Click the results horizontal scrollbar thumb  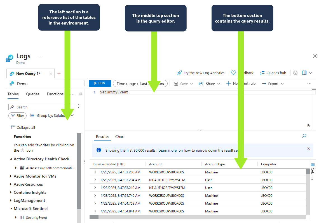(x=94, y=217)
